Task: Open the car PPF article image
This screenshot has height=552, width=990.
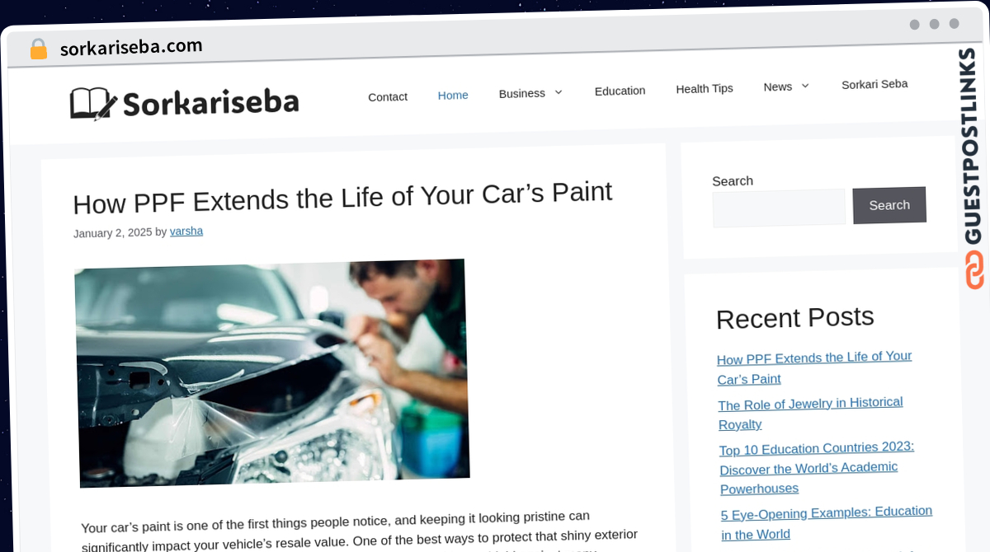Action: pos(272,372)
